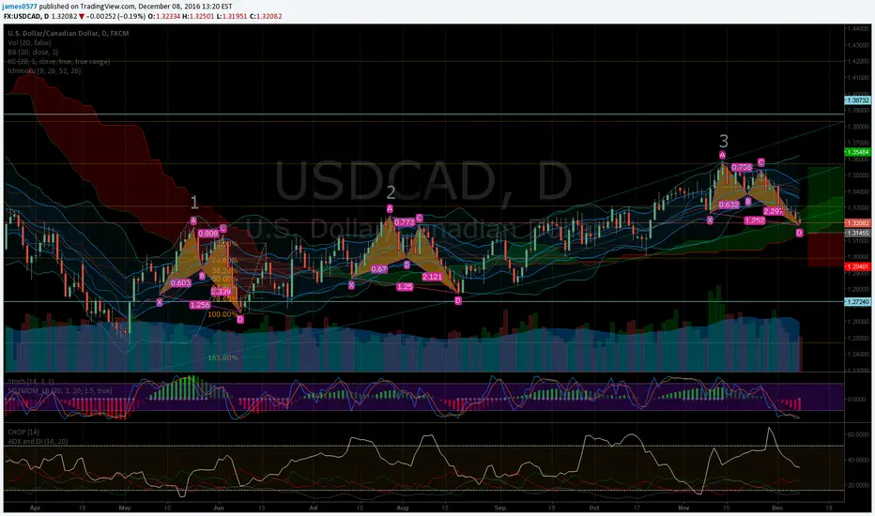Click the 2.339 ratio label
The height and width of the screenshot is (516, 875).
pyautogui.click(x=221, y=291)
